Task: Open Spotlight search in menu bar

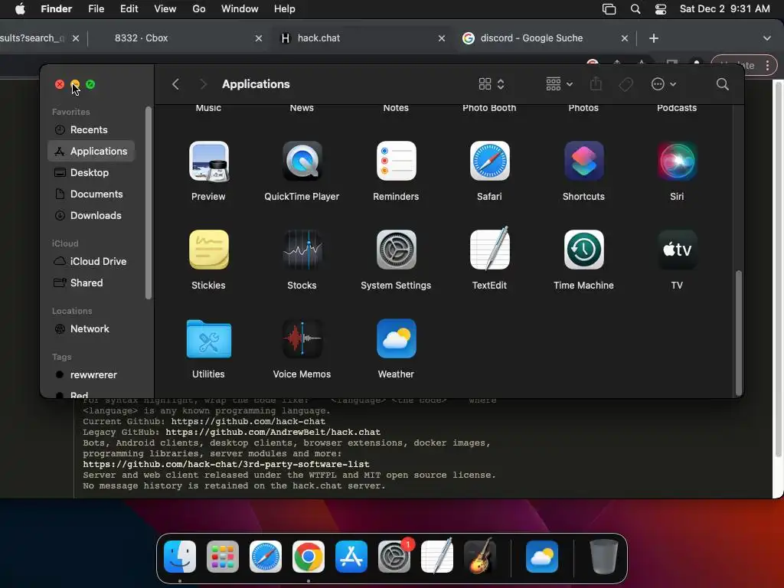Action: [x=635, y=9]
